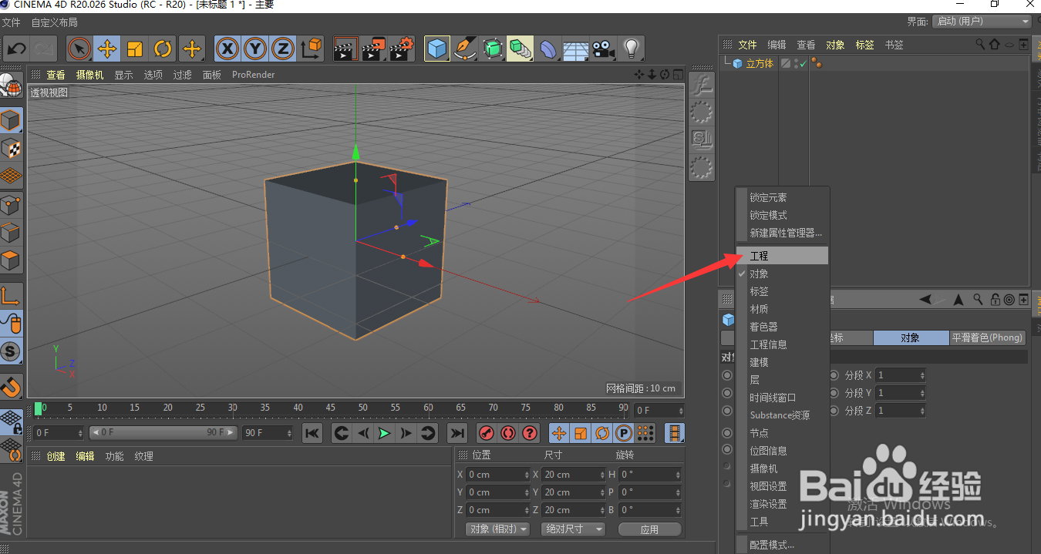Click Record Active Objects key icon
This screenshot has width=1041, height=554.
(x=486, y=433)
